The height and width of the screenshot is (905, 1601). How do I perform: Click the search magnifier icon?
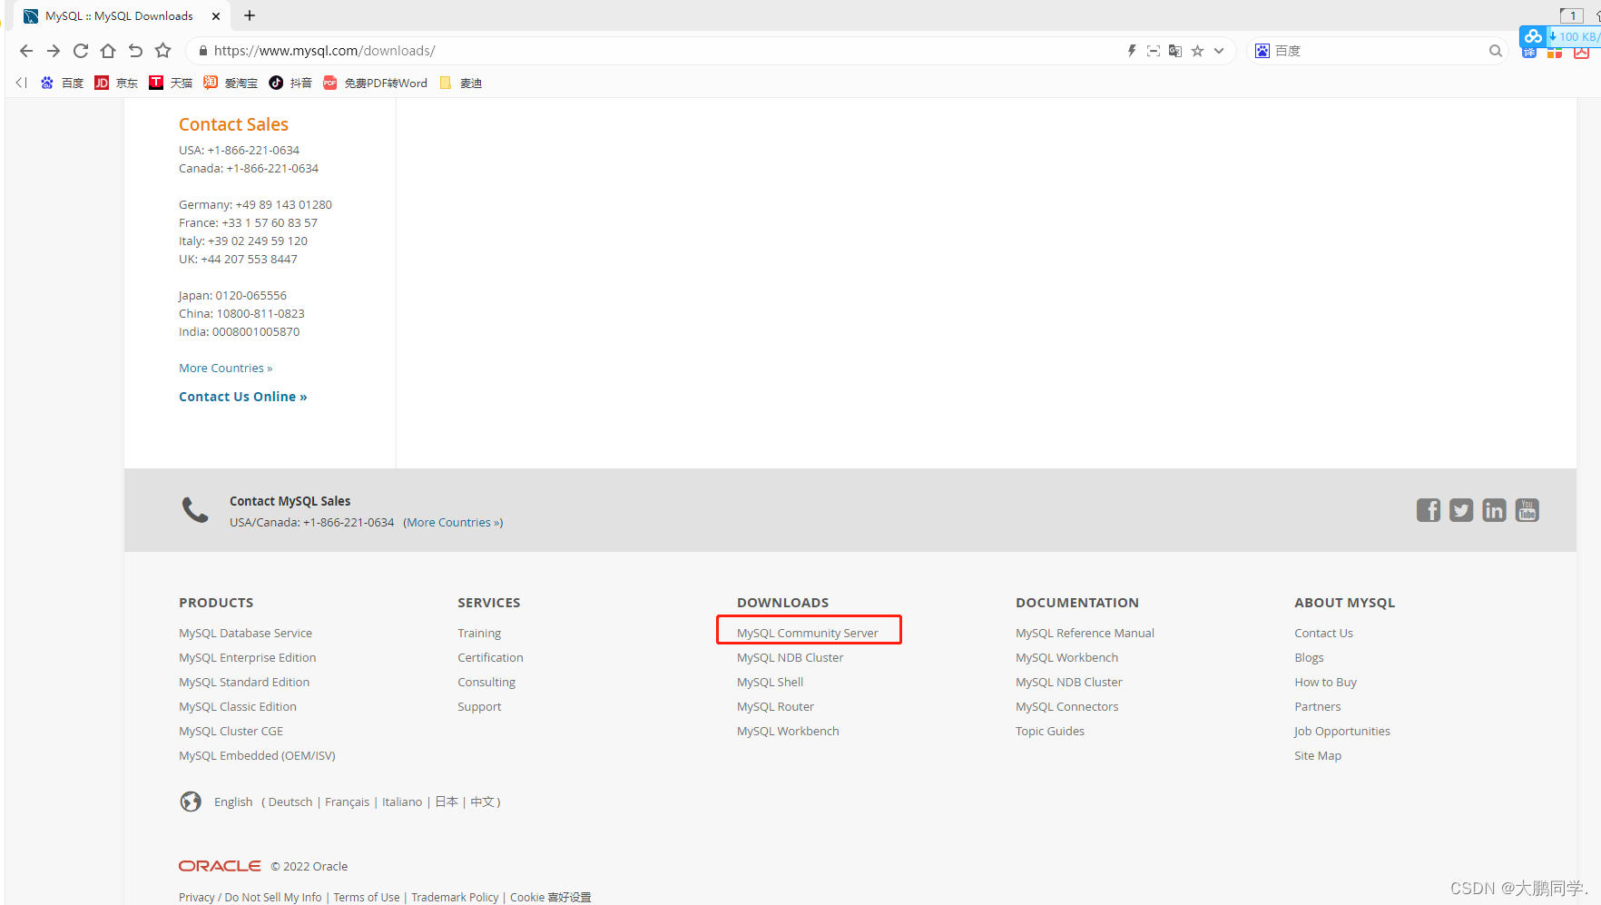click(x=1496, y=51)
